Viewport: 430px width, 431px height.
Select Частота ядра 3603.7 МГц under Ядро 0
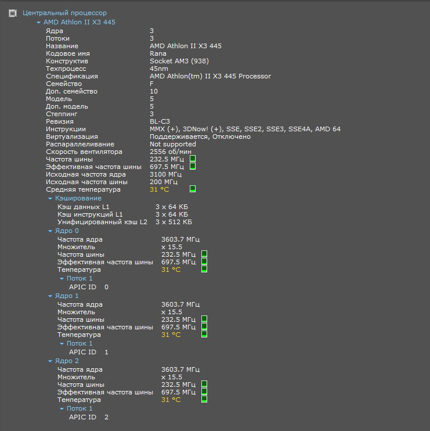[128, 239]
